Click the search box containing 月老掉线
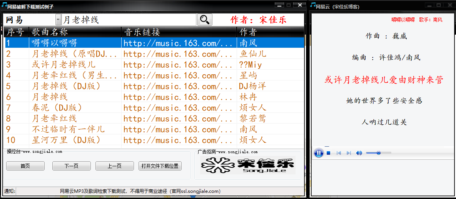This screenshot has width=456, height=199. click(x=129, y=20)
